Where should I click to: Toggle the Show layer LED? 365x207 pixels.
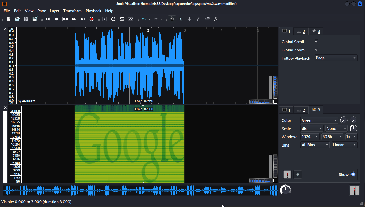click(353, 174)
